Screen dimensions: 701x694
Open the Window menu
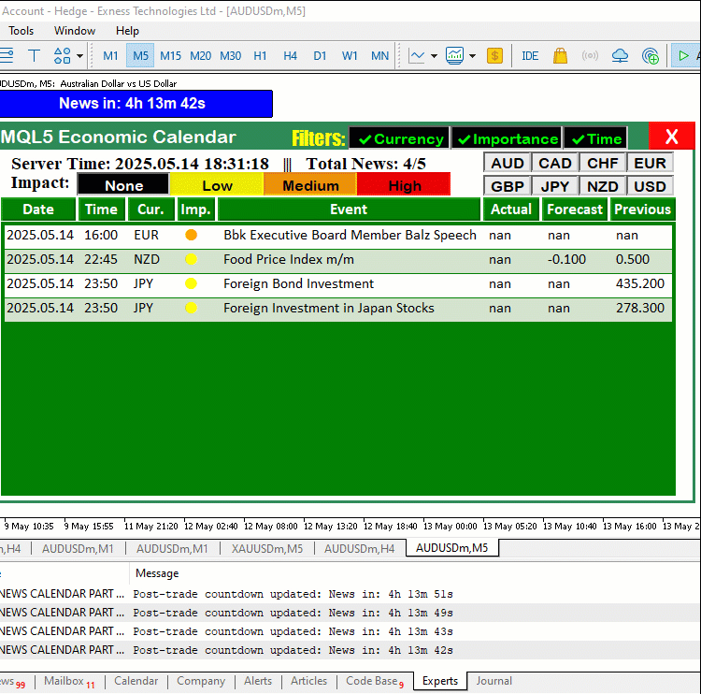(x=75, y=31)
